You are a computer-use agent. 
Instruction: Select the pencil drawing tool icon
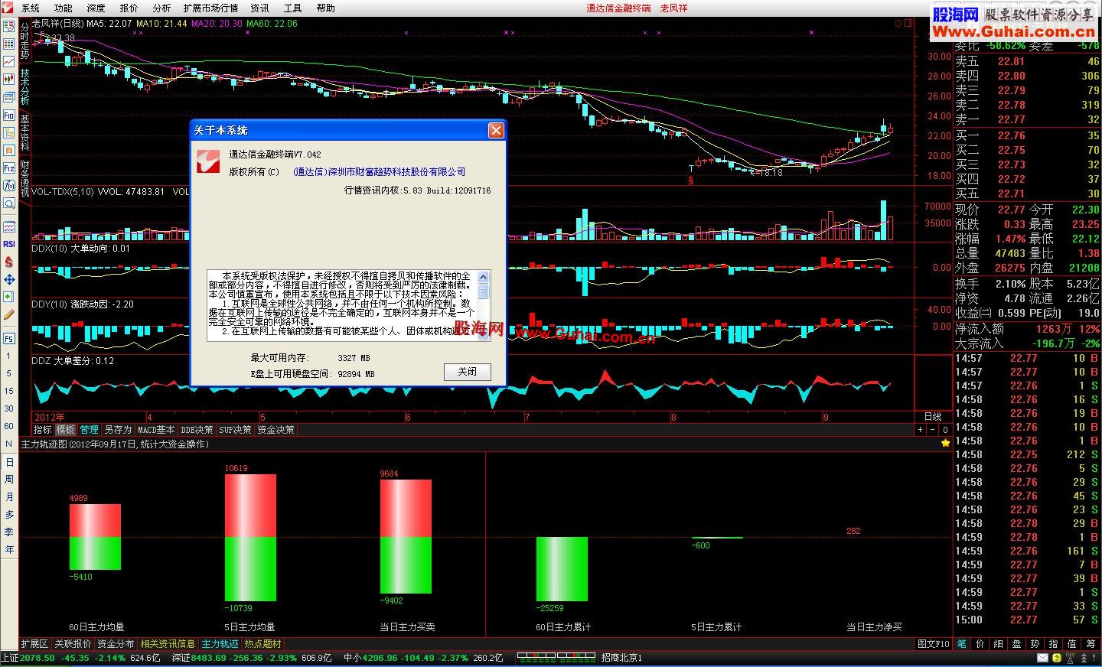click(x=9, y=314)
